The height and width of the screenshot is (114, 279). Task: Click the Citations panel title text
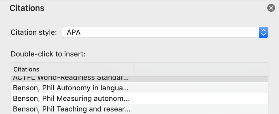(27, 8)
